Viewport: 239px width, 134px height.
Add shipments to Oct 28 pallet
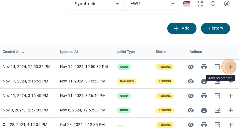[x=230, y=125]
